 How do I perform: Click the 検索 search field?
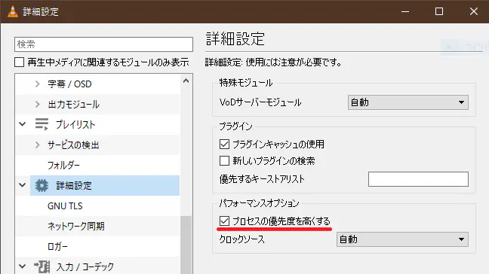pyautogui.click(x=103, y=44)
